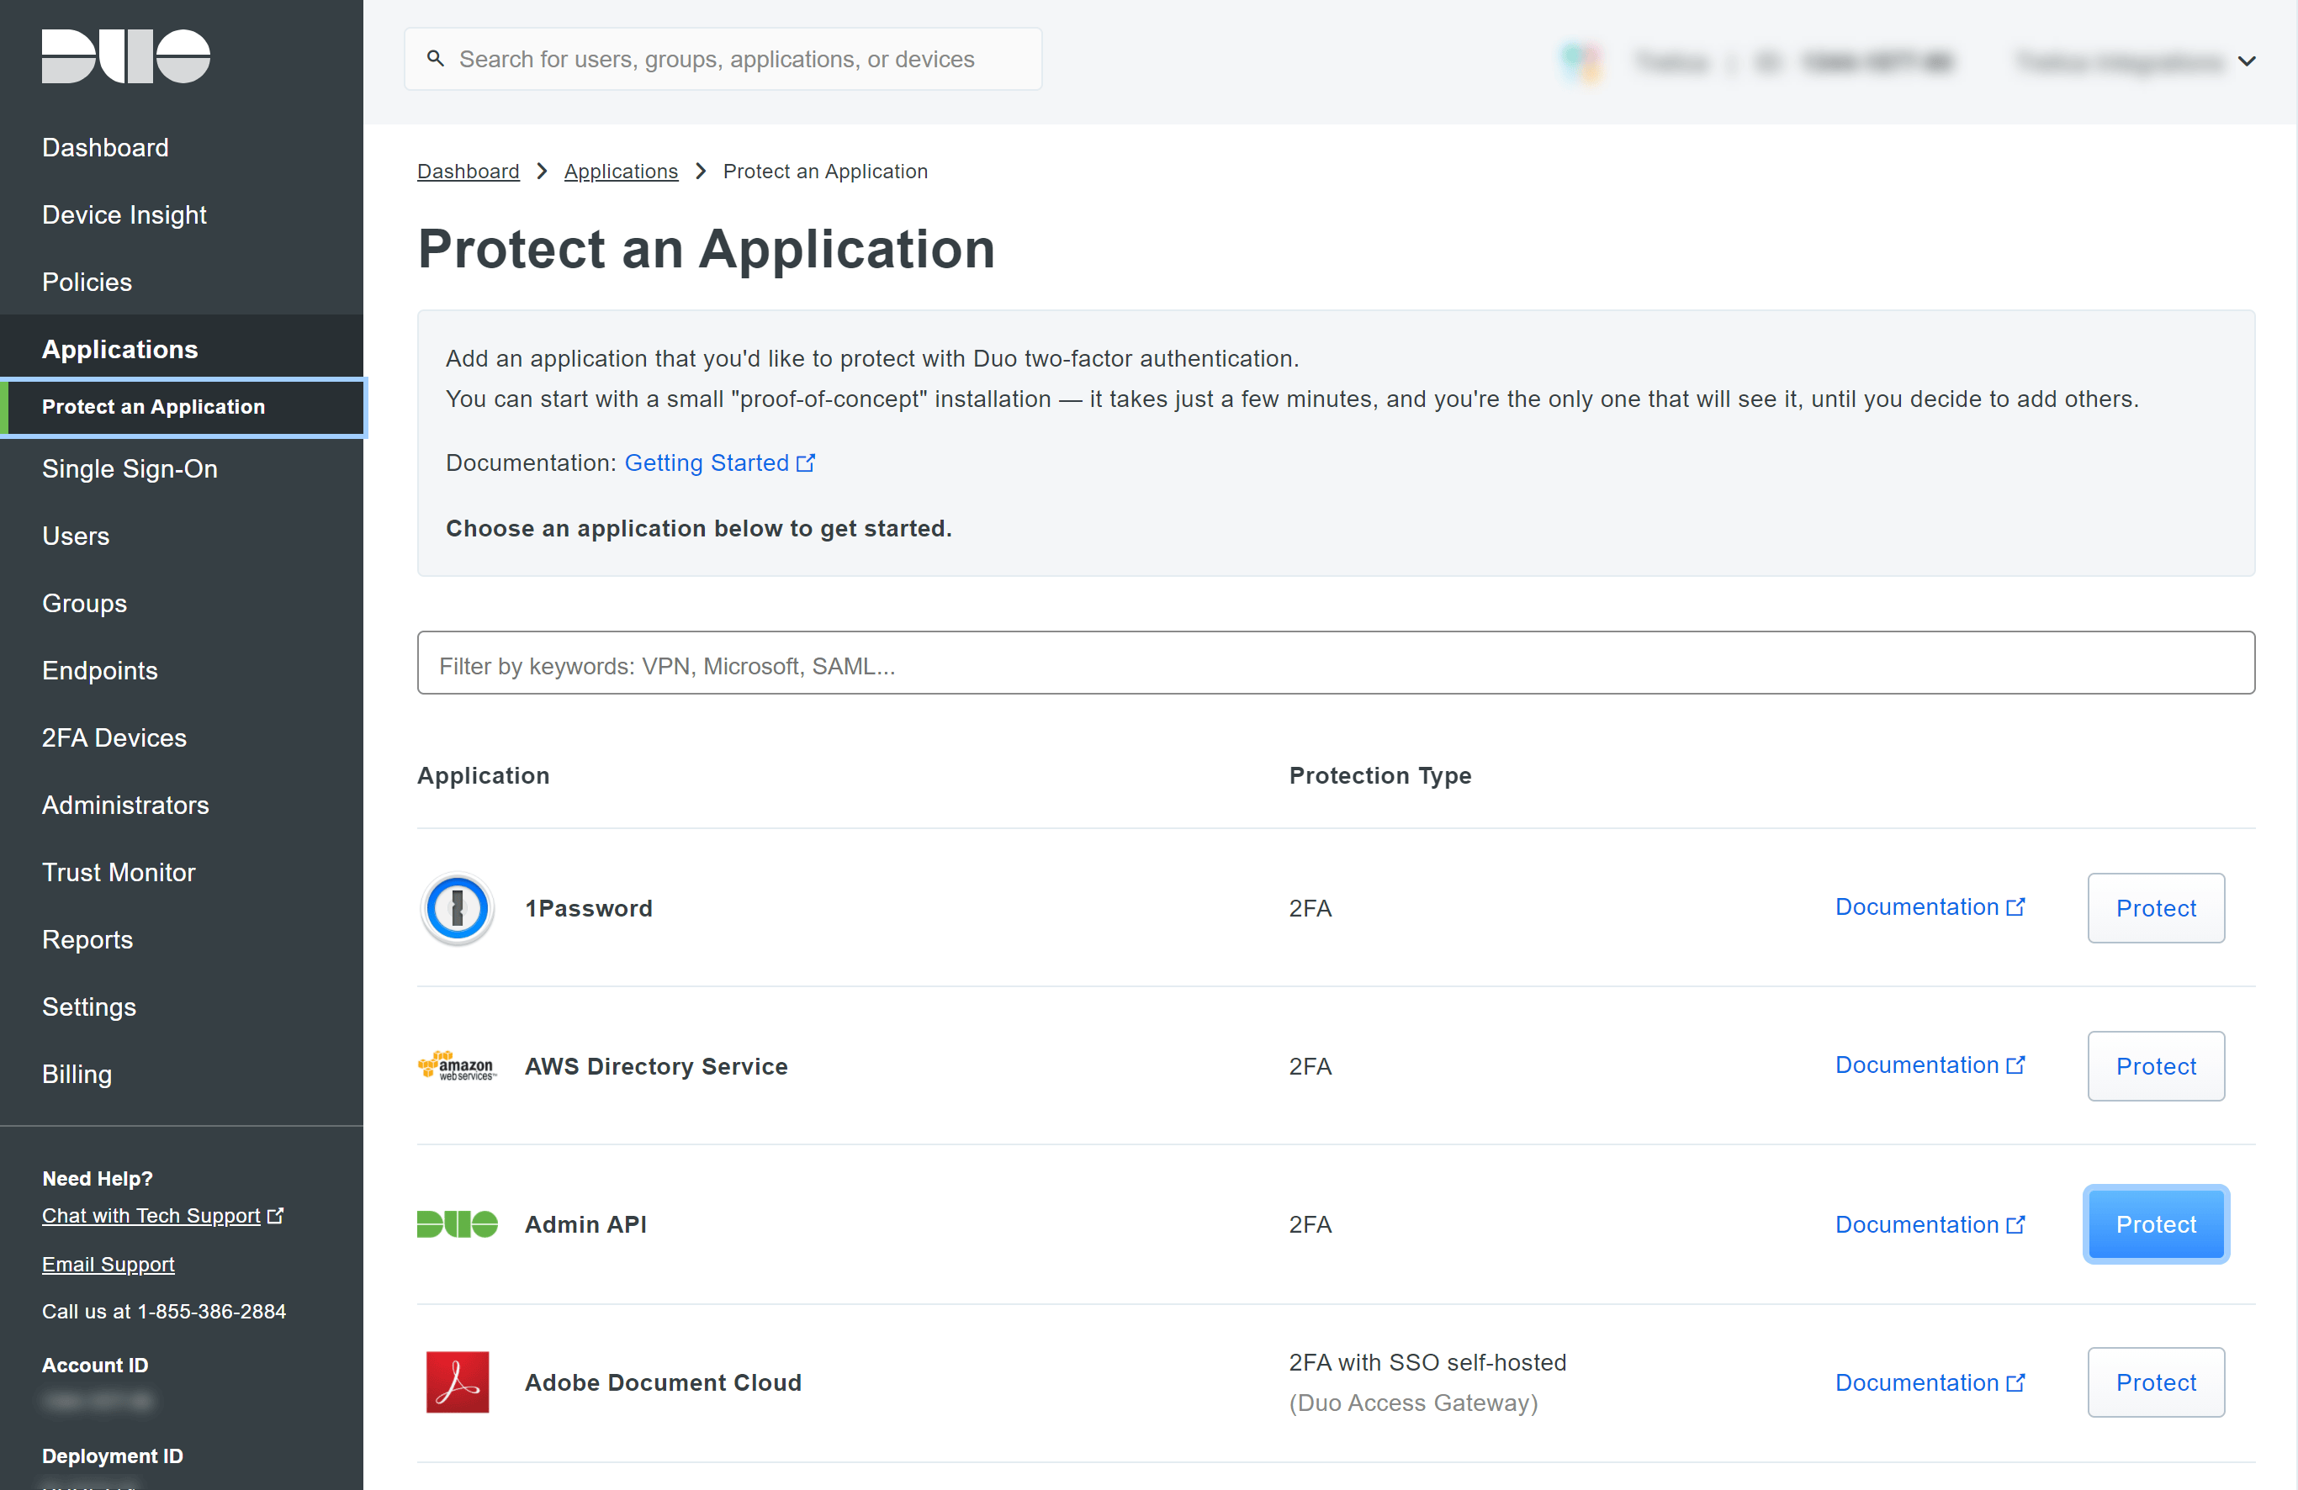Go to Administrators page
The width and height of the screenshot is (2298, 1490).
pos(125,805)
